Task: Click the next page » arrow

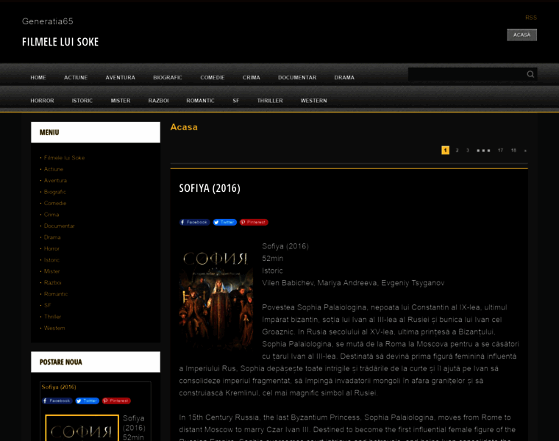Action: (525, 151)
